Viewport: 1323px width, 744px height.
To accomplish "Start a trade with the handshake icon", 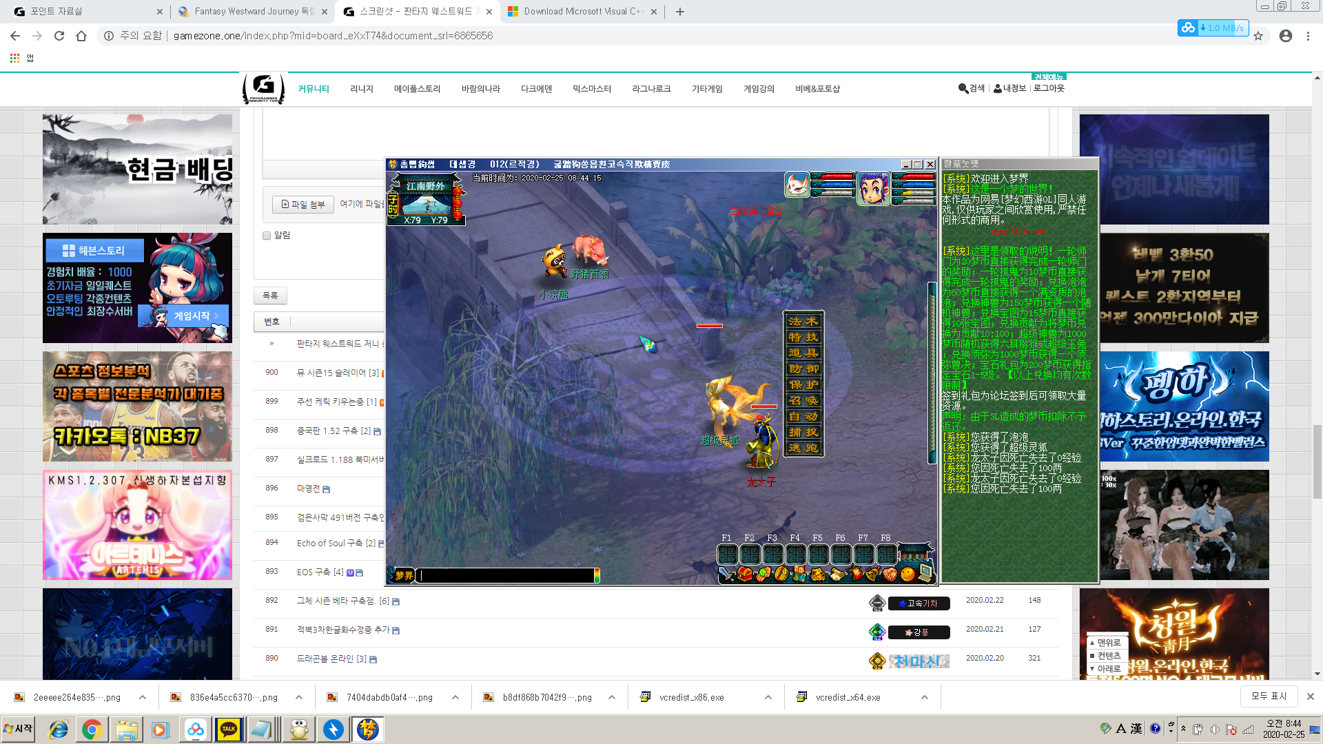I will point(890,575).
